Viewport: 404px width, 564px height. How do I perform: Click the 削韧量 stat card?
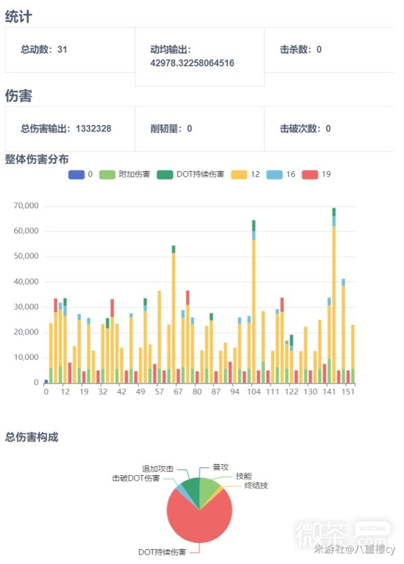point(200,129)
